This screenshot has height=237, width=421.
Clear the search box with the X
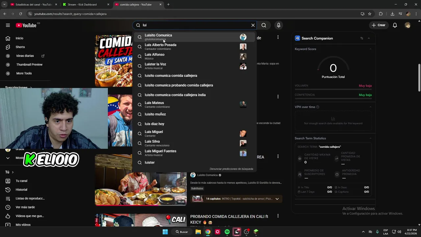pyautogui.click(x=253, y=25)
